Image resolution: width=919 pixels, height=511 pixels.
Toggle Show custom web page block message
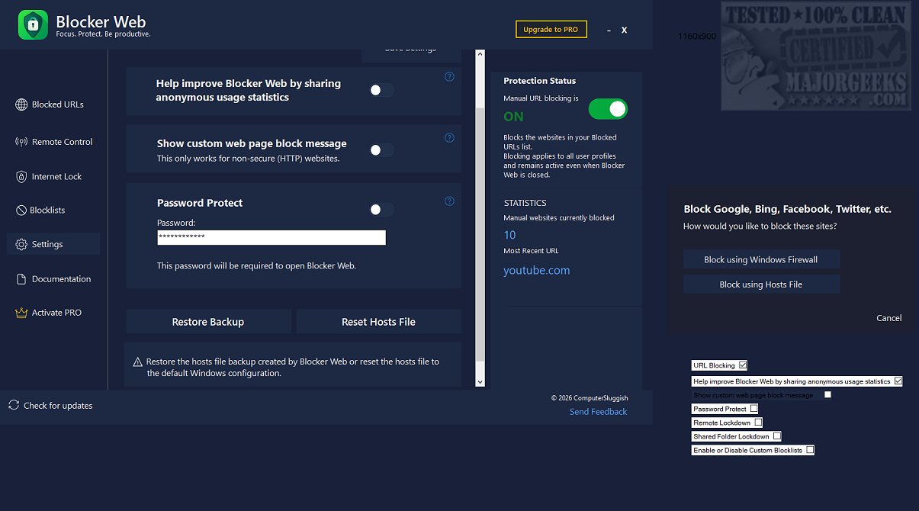382,150
